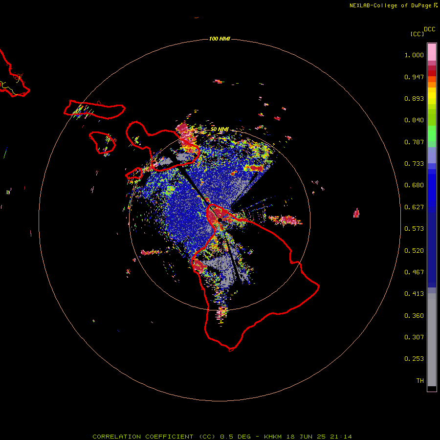
Task: Click the 100 NMI range ring label
Action: pyautogui.click(x=220, y=39)
